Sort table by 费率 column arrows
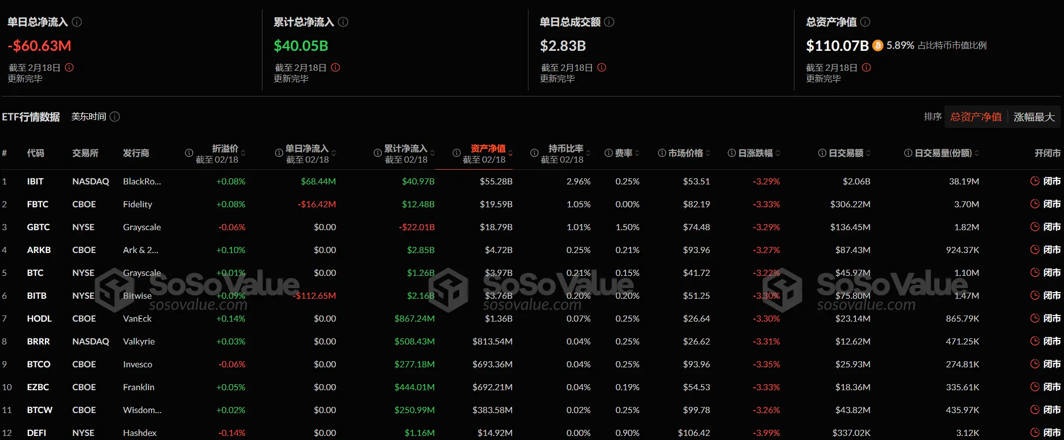1064x440 pixels. point(637,153)
